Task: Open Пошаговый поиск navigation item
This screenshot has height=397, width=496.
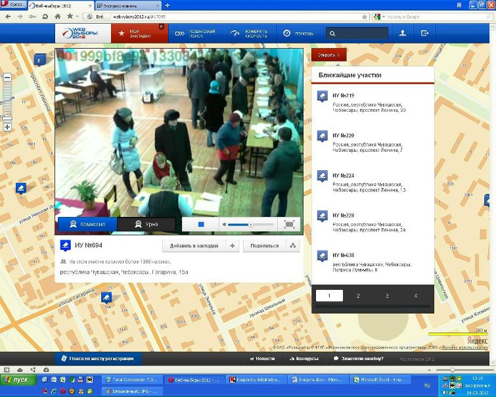Action: pyautogui.click(x=196, y=34)
